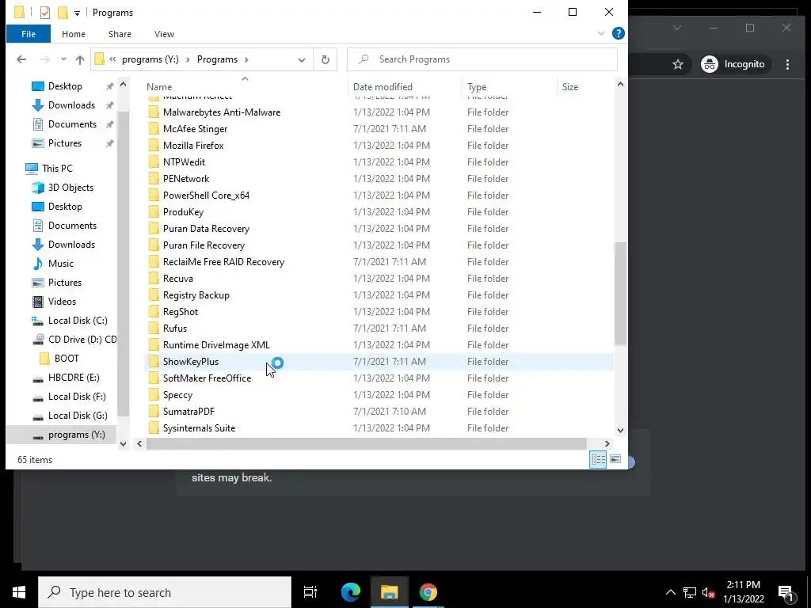
Task: Open the Windows Start menu
Action: (x=19, y=592)
